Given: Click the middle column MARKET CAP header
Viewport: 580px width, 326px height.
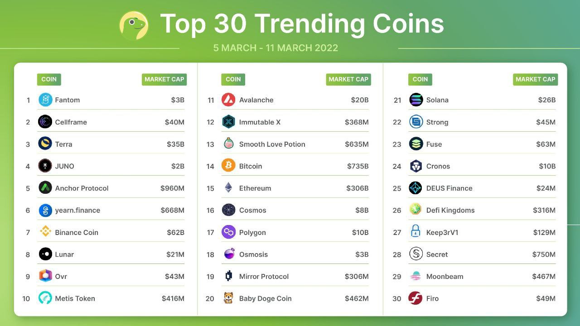Looking at the screenshot, I should (348, 79).
